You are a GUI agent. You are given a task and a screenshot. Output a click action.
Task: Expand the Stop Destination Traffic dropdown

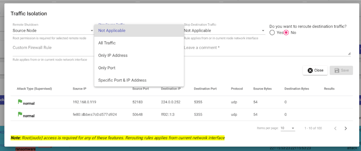tap(224, 31)
